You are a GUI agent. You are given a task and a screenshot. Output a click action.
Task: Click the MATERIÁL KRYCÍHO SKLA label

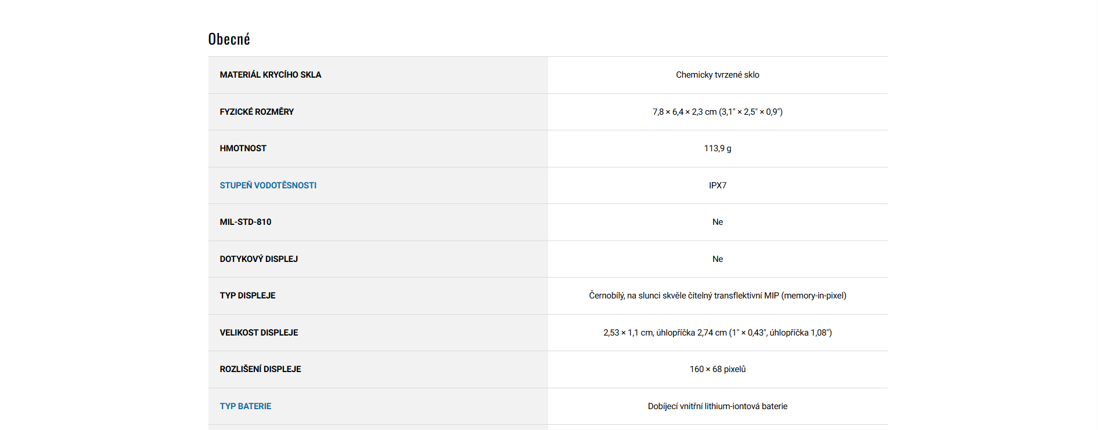[x=270, y=75]
